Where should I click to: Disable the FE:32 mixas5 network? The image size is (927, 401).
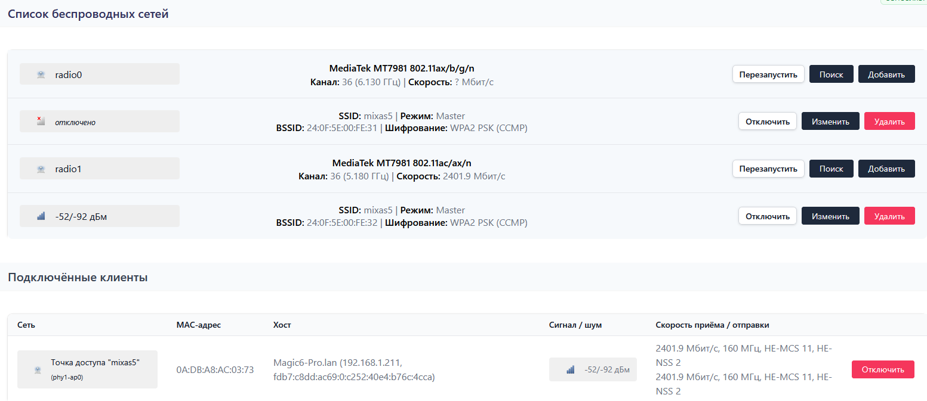point(767,216)
